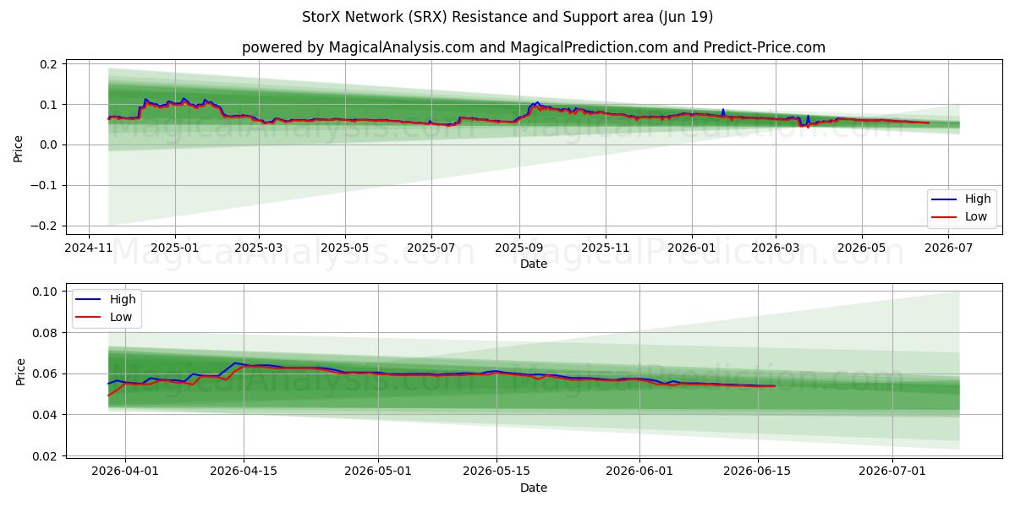Click the '0.0' y-axis value on top chart
Viewport: 1015px width, 507px height.
[x=48, y=145]
